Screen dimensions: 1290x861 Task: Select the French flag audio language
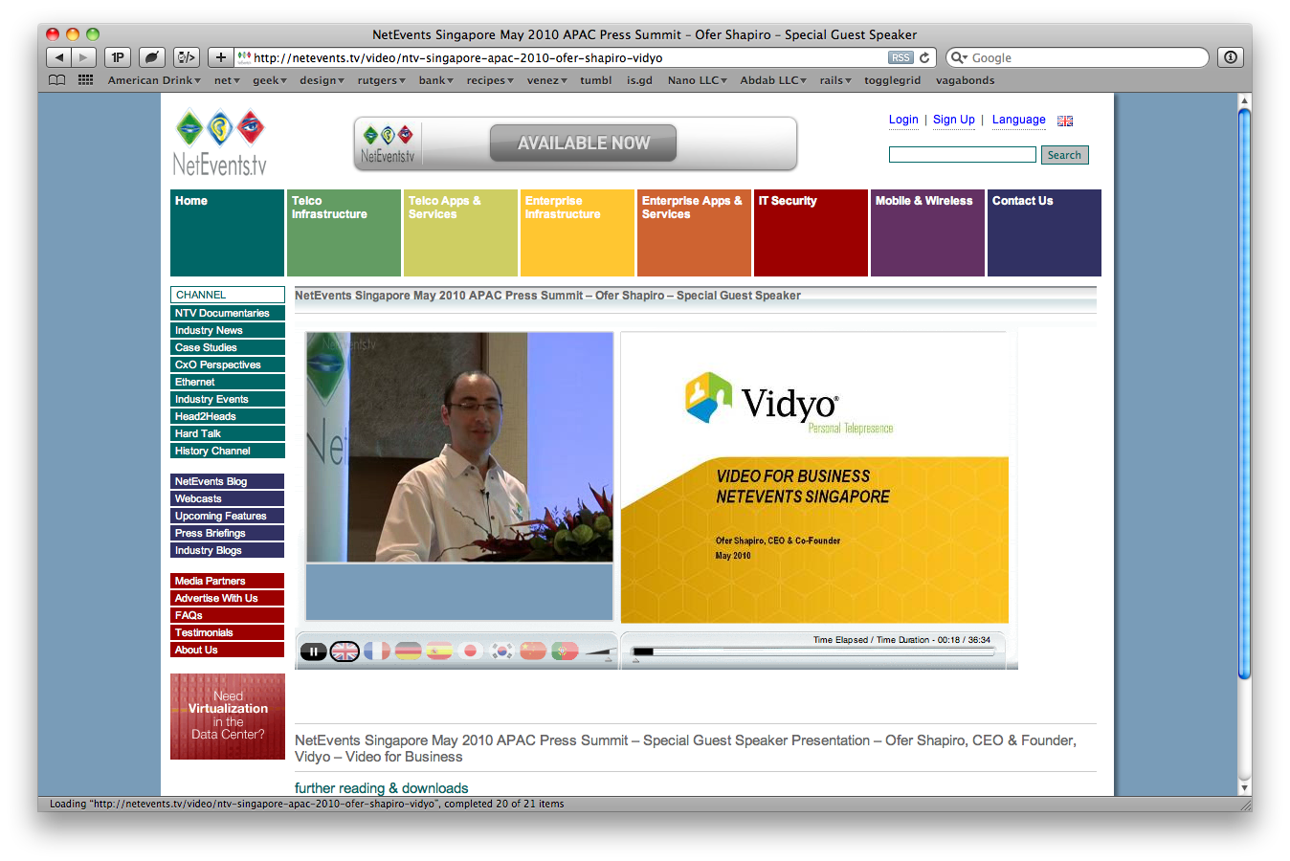(377, 651)
